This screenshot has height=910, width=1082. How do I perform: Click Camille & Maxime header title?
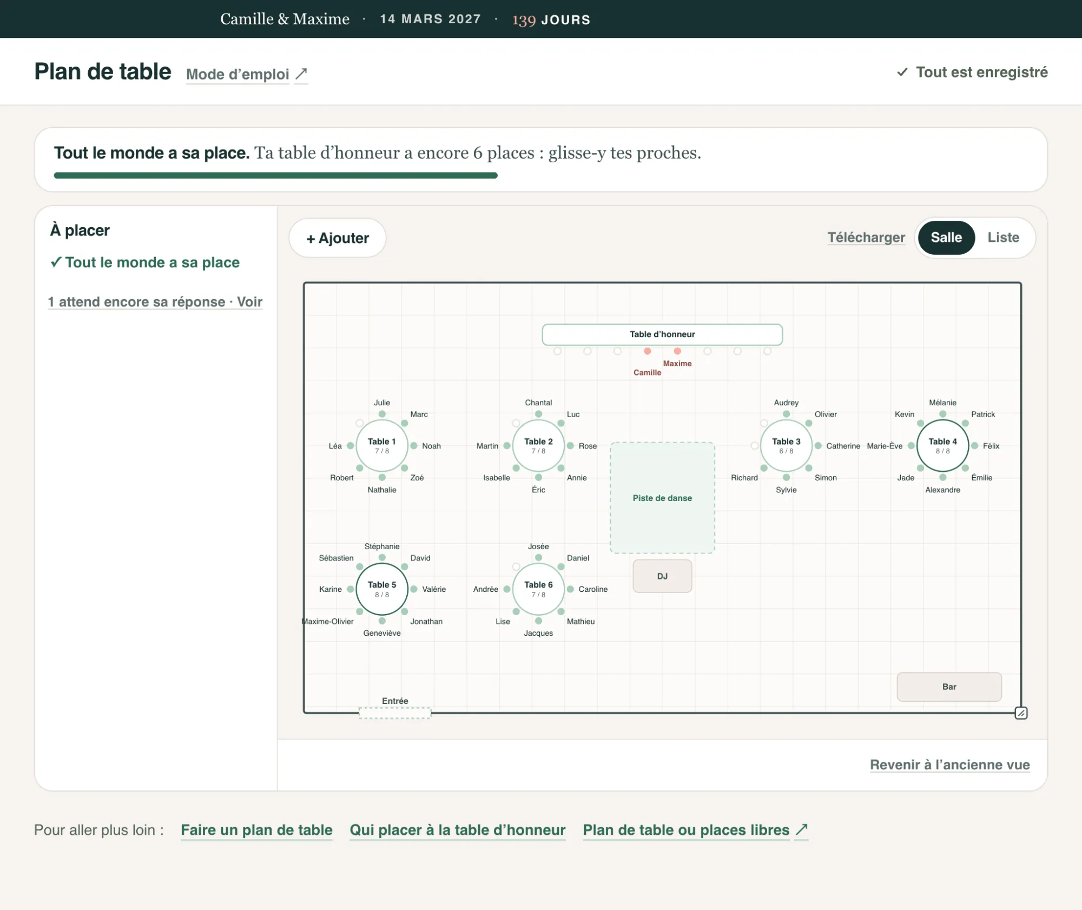tap(285, 19)
